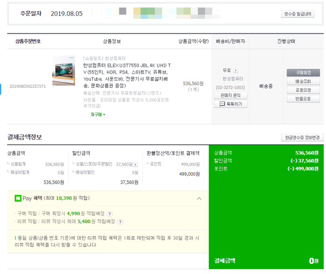This screenshot has height=274, width=326.
Task: Open the 한성컴퓨터 ELEX UST7550 product title
Action: coord(127,76)
